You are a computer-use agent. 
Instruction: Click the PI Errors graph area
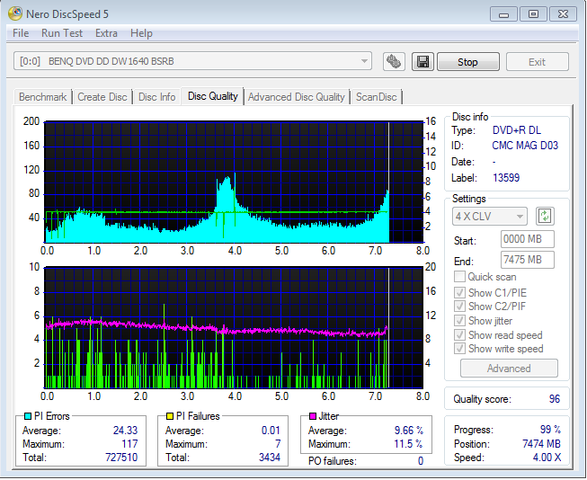[x=234, y=182]
